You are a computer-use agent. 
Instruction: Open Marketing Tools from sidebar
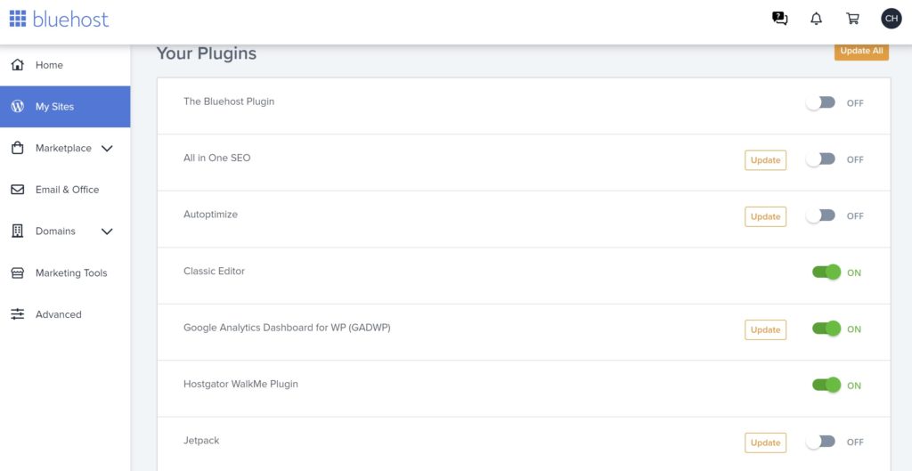[70, 273]
